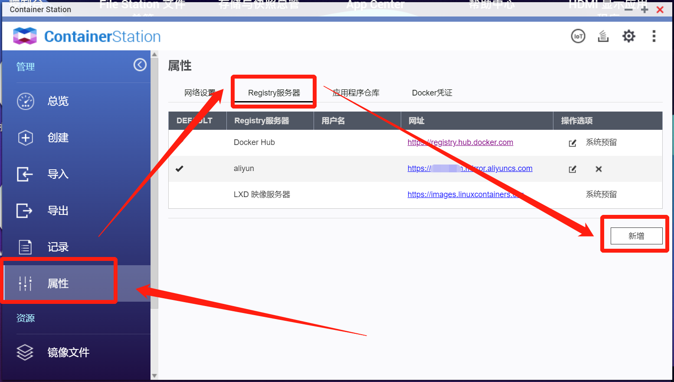The width and height of the screenshot is (674, 382).
Task: Switch to the Docker凭证 tab
Action: click(x=432, y=93)
